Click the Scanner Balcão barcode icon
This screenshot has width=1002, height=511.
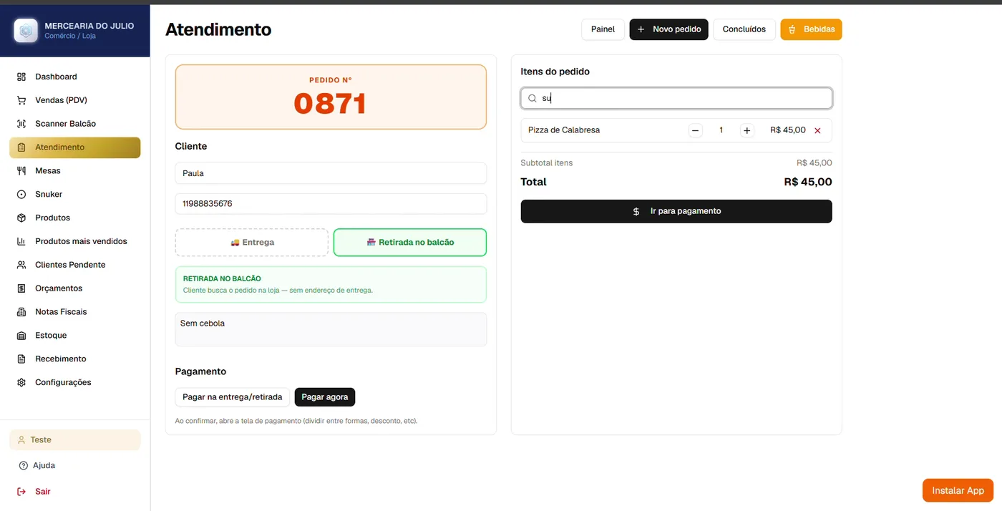(21, 124)
